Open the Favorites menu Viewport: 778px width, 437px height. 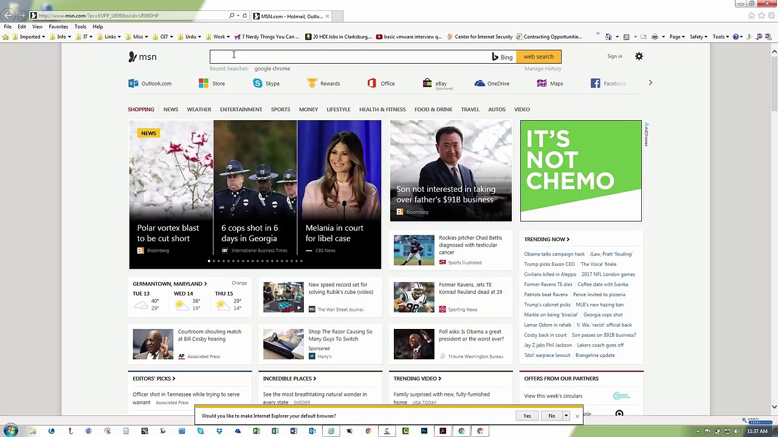pos(58,27)
